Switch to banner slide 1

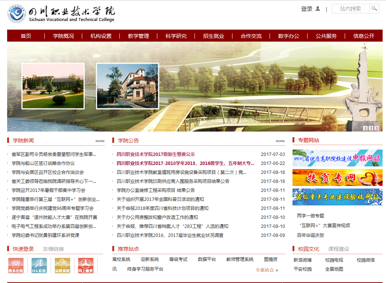click(x=365, y=128)
